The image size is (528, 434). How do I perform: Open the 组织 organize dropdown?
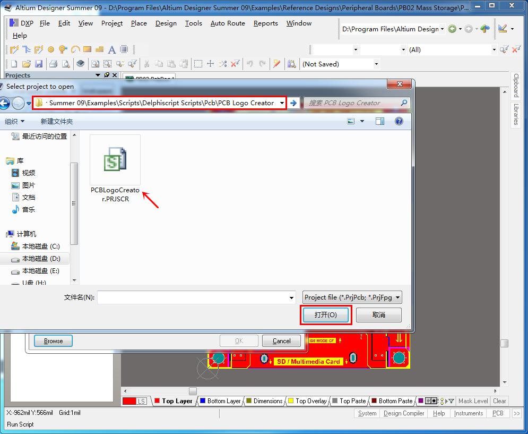(x=14, y=122)
